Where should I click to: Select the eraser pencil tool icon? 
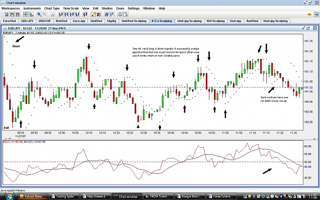coord(93,14)
